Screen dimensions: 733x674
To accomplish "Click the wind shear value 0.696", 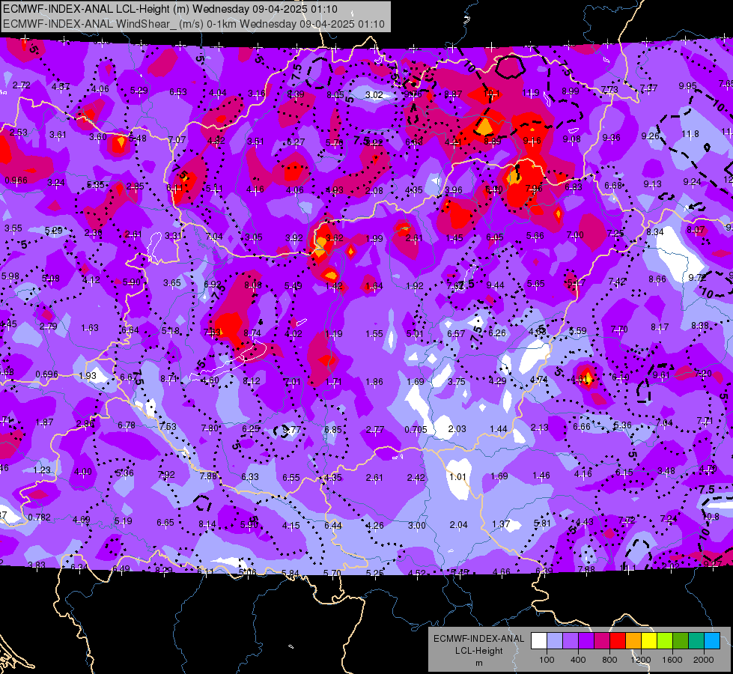I will tap(46, 374).
